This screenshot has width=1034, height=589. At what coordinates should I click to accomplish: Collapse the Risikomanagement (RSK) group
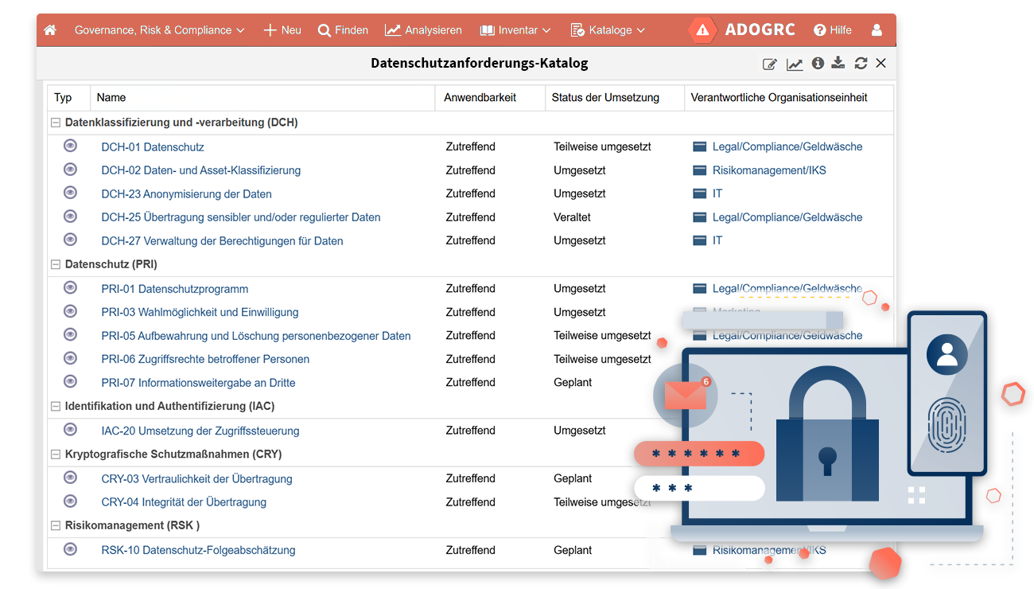[x=56, y=525]
